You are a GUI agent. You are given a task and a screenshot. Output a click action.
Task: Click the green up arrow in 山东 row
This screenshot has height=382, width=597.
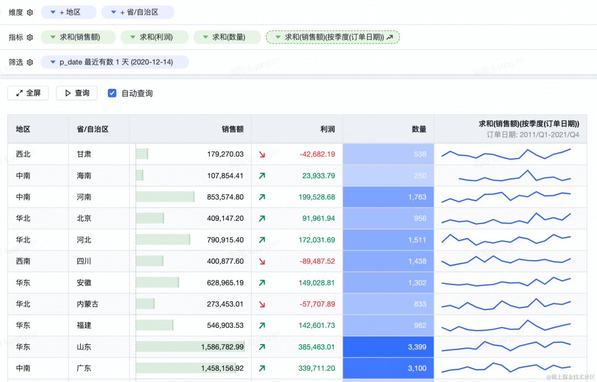coord(262,347)
